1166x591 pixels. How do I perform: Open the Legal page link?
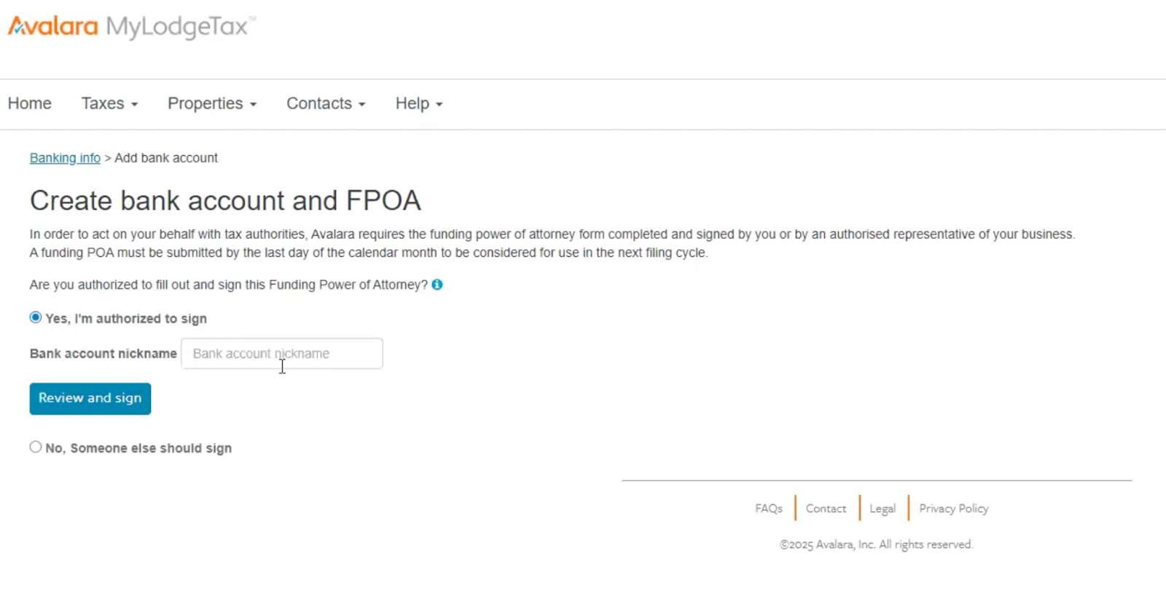tap(881, 508)
